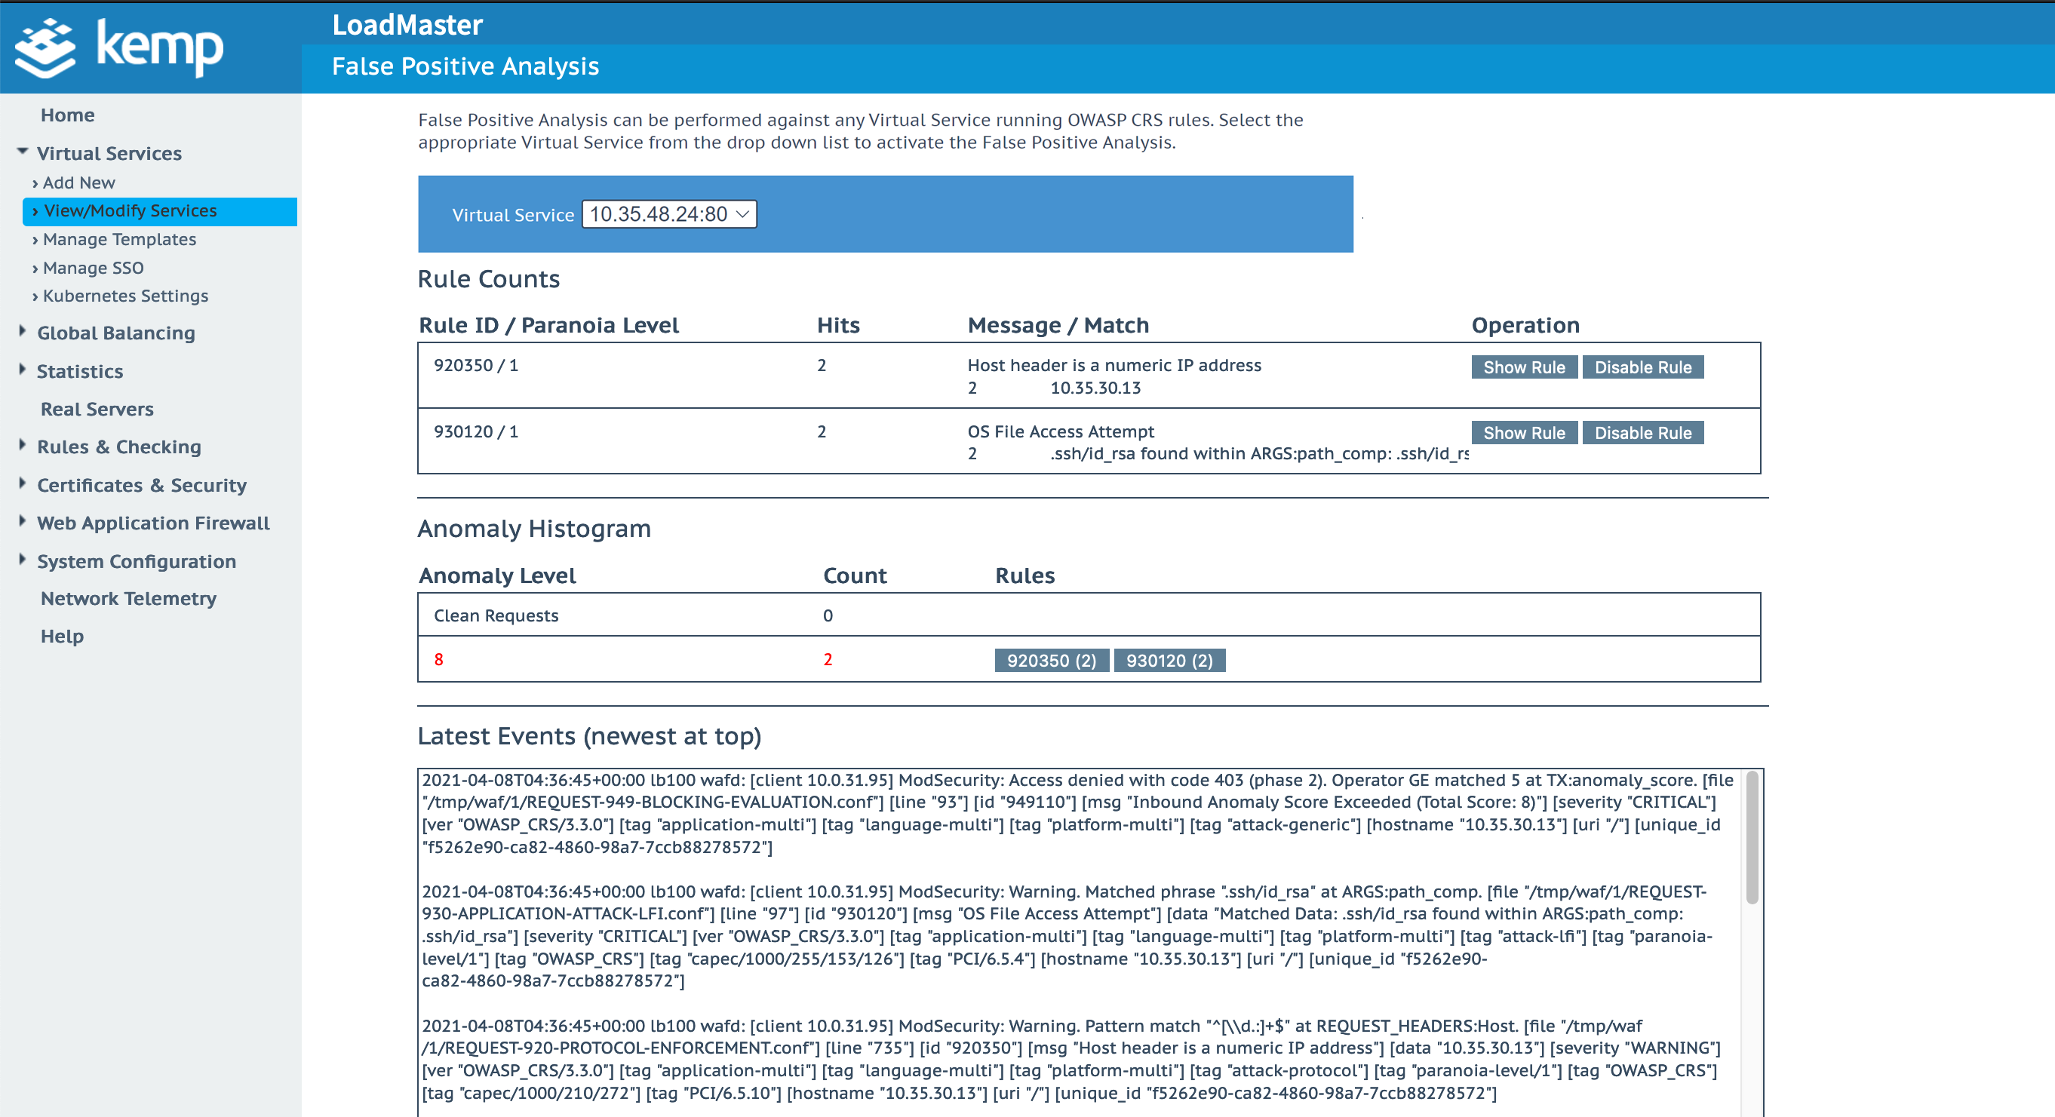The height and width of the screenshot is (1117, 2055).
Task: Open the Virtual Service dropdown 10.35.48.24:80
Action: (x=668, y=213)
